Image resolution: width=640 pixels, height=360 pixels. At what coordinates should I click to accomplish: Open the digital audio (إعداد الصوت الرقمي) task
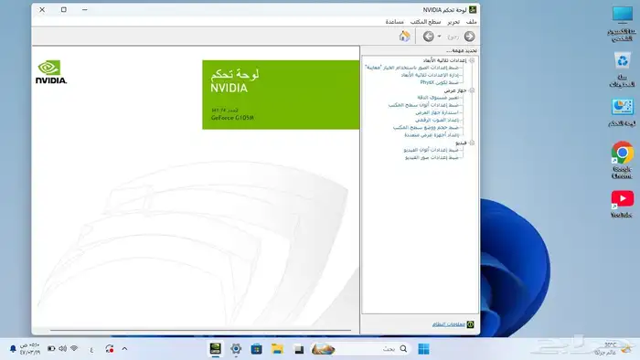click(x=437, y=120)
